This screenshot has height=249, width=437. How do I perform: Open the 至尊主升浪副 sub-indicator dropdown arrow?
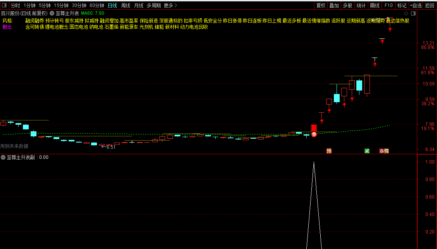pos(3,157)
